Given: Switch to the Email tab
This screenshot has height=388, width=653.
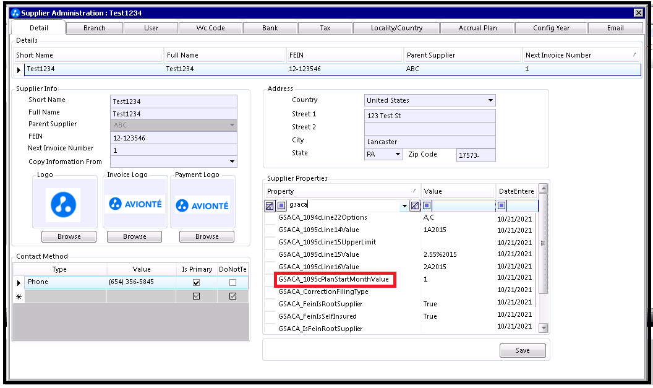Looking at the screenshot, I should click(x=615, y=28).
